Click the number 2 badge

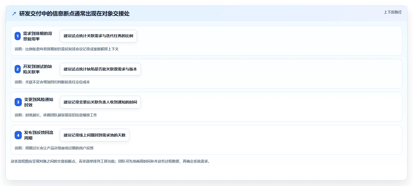click(18, 69)
